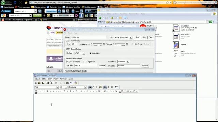Insert date and time in WordPad
The width and height of the screenshot is (218, 122).
pyautogui.click(x=76, y=83)
